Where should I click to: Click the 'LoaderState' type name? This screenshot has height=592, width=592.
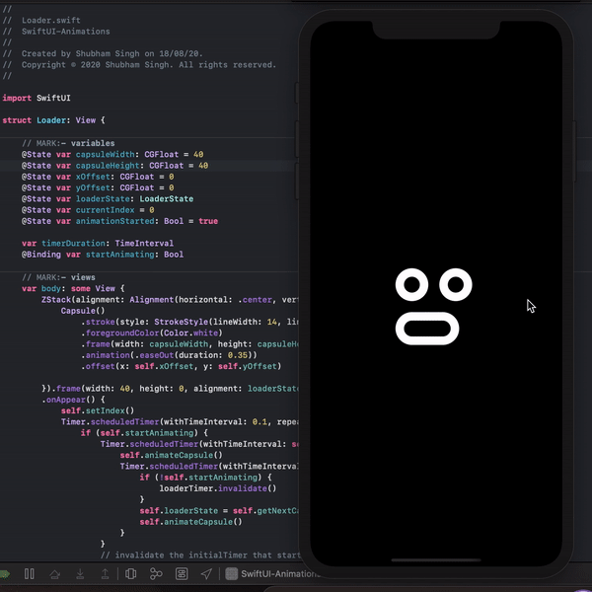coord(167,199)
